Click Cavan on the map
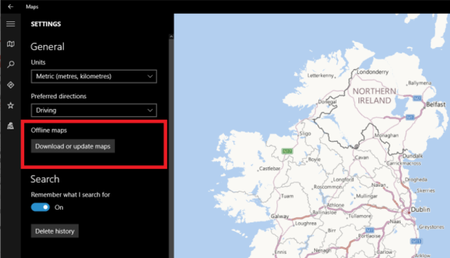 point(361,158)
